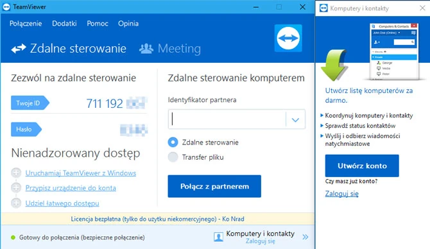
Task: Select the Zdalne sterowanie radio button
Action: click(173, 142)
